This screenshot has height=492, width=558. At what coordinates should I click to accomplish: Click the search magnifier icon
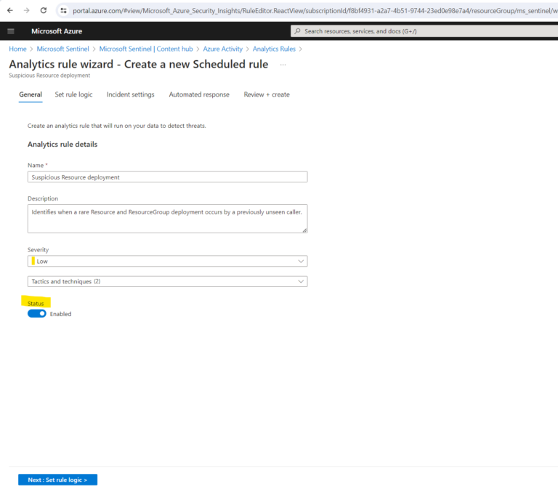click(x=297, y=31)
